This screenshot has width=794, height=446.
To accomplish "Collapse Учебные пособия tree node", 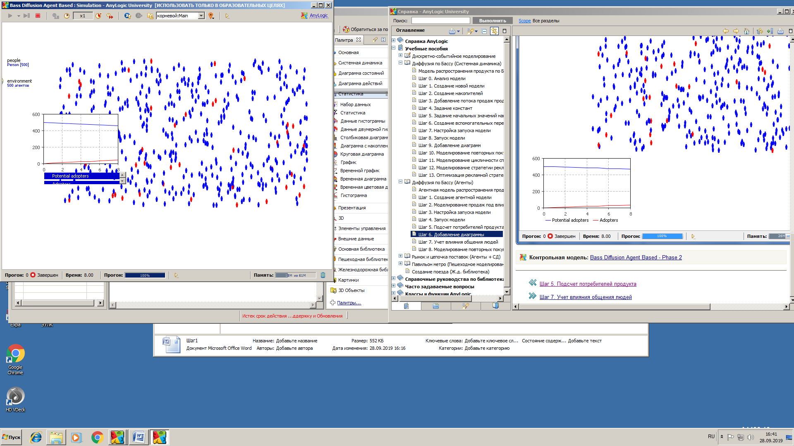I will click(394, 48).
